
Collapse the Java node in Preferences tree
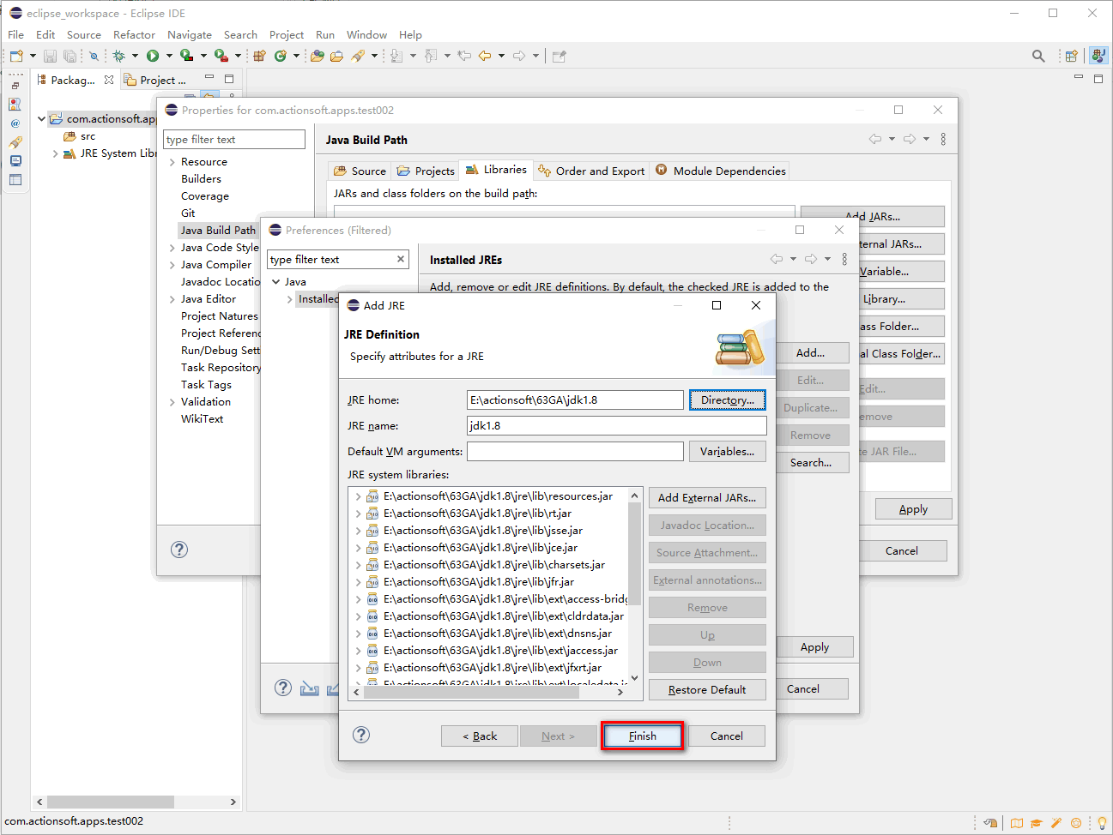point(276,281)
